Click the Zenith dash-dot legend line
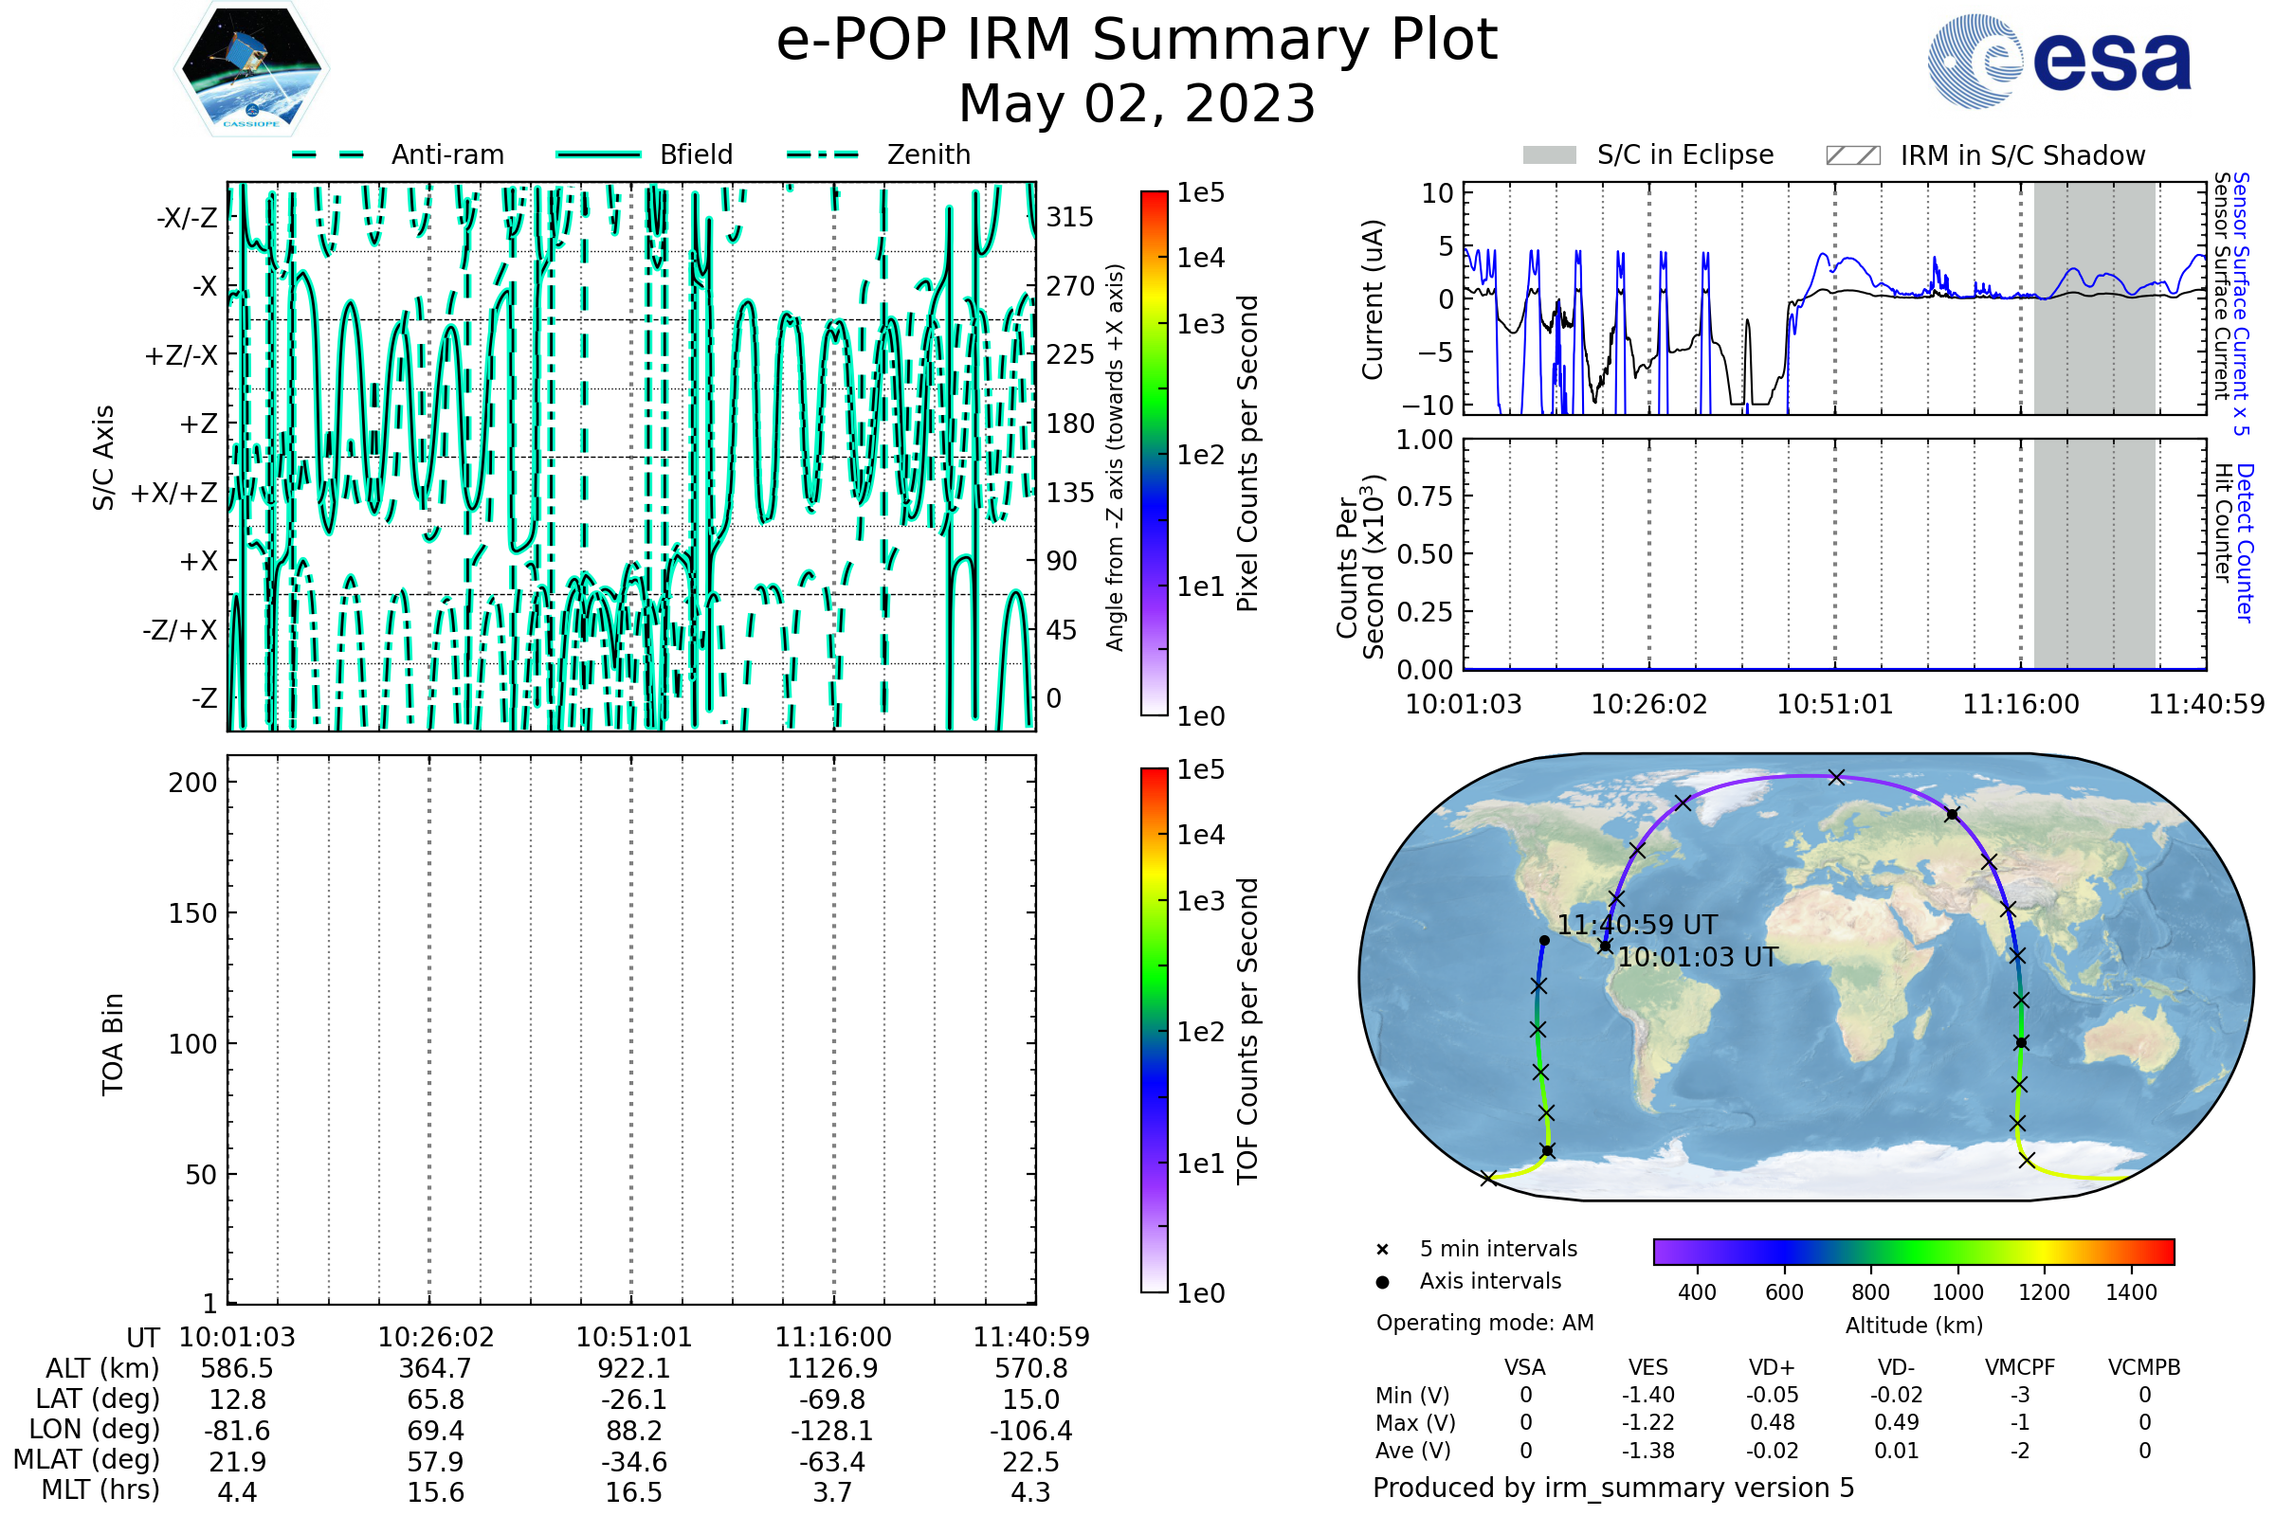The width and height of the screenshot is (2275, 1516). point(822,154)
